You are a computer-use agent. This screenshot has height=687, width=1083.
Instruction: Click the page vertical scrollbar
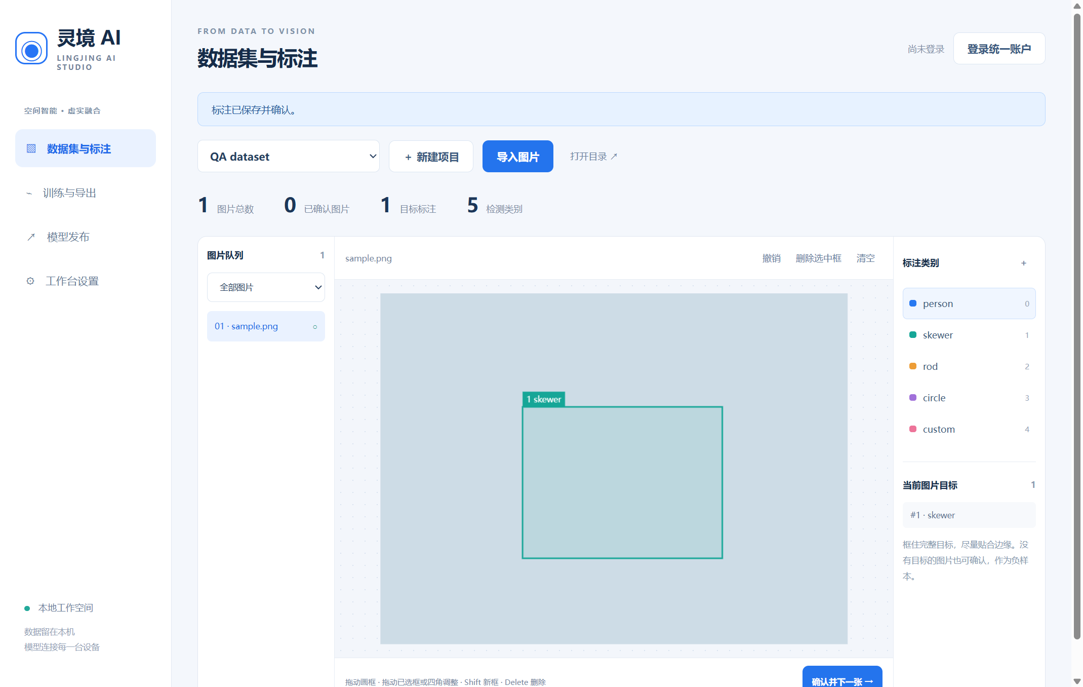pyautogui.click(x=1077, y=326)
